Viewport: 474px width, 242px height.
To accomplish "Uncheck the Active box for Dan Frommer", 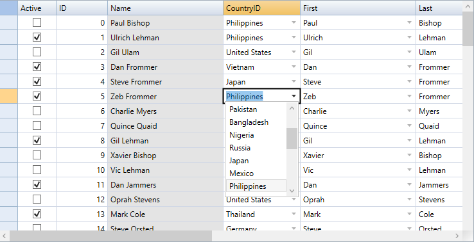I will [x=37, y=67].
